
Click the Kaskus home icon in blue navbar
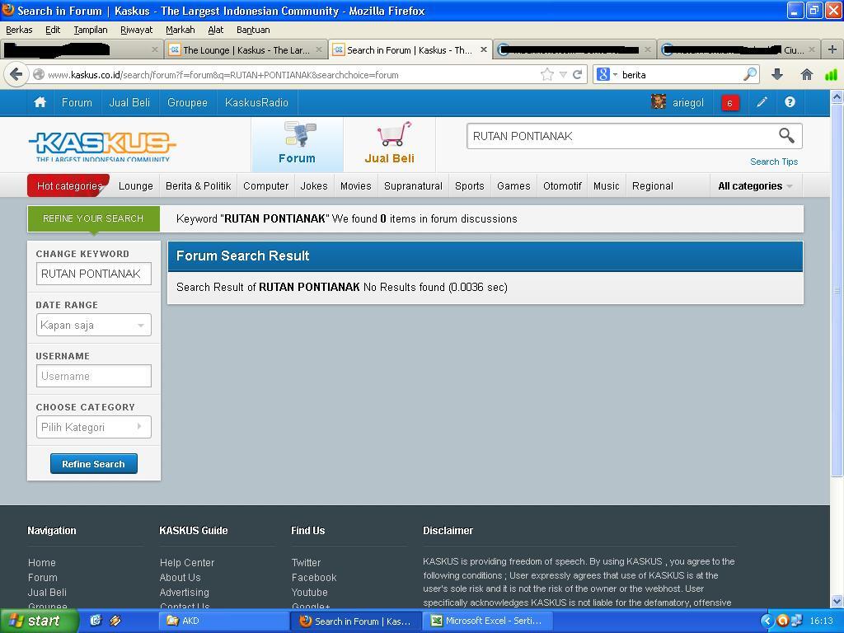[x=40, y=102]
